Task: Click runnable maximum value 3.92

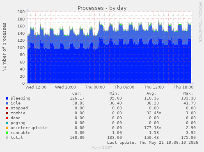Action: point(191,133)
